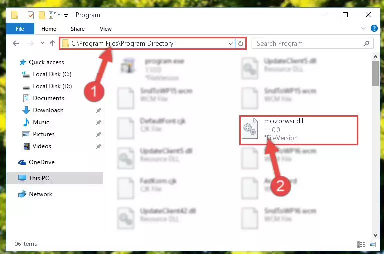Screen dimensions: 384x254
Task: Go up one folder level
Action: point(53,43)
